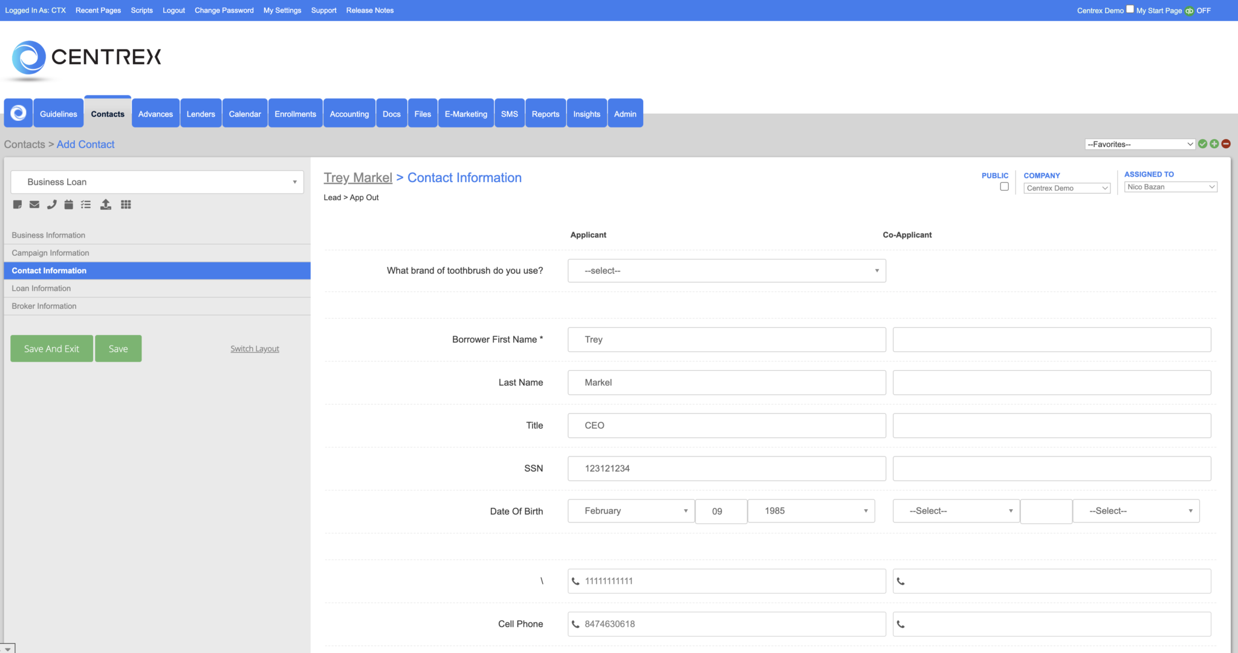
Task: Open the toothbrush brand select dropdown
Action: click(726, 270)
